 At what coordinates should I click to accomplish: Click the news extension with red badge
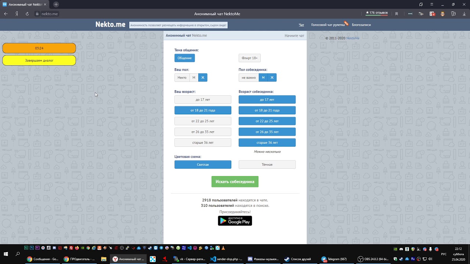432,14
